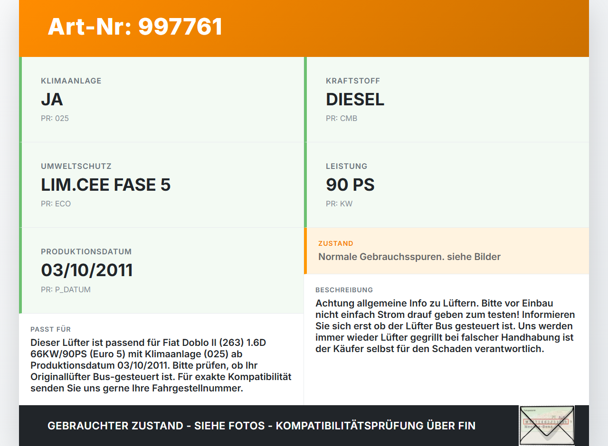Select the 90 PS power value
The width and height of the screenshot is (608, 446).
350,185
